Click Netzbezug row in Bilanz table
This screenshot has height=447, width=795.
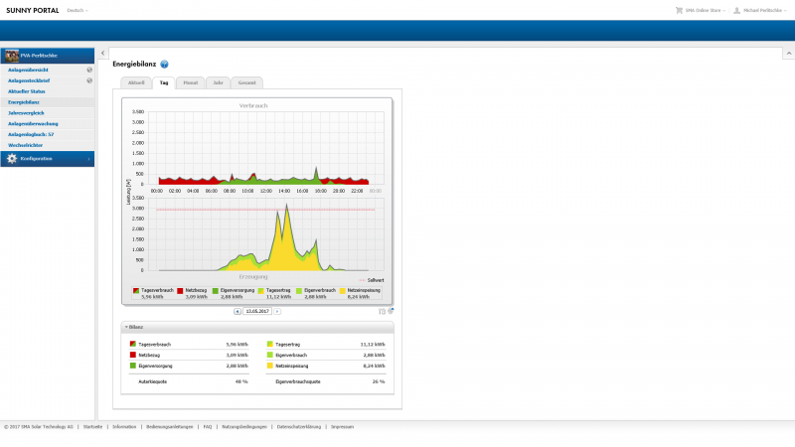coord(189,355)
